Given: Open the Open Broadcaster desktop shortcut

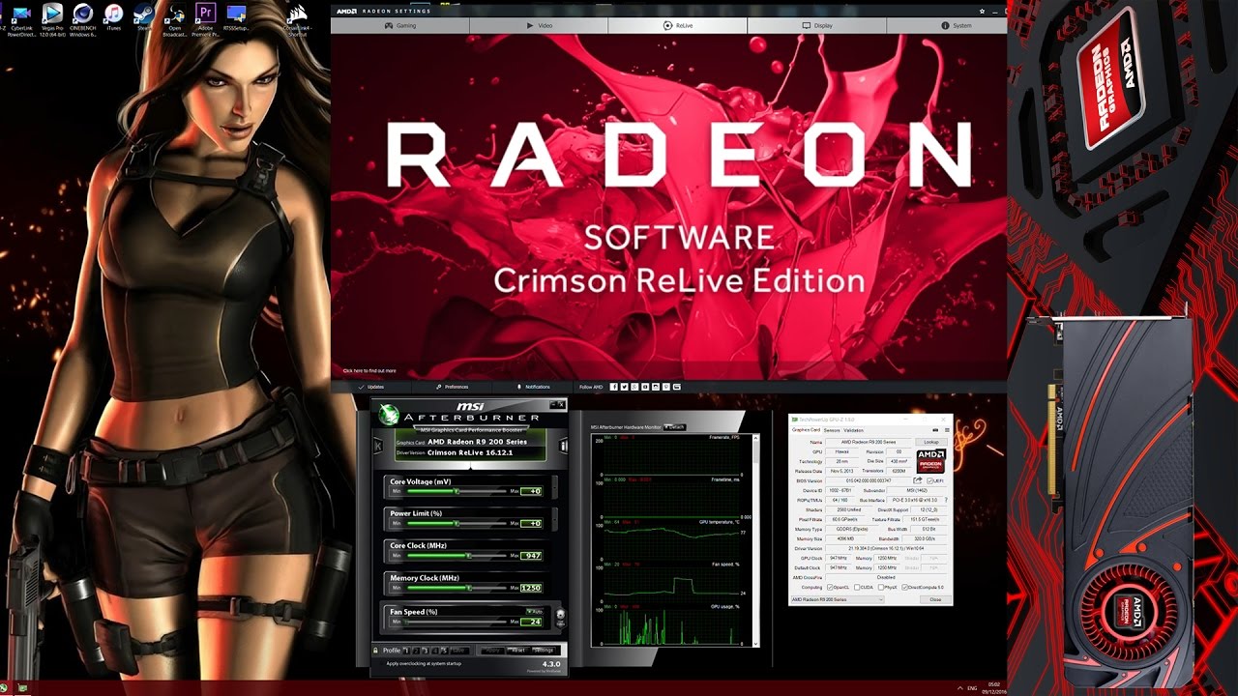Looking at the screenshot, I should [175, 19].
